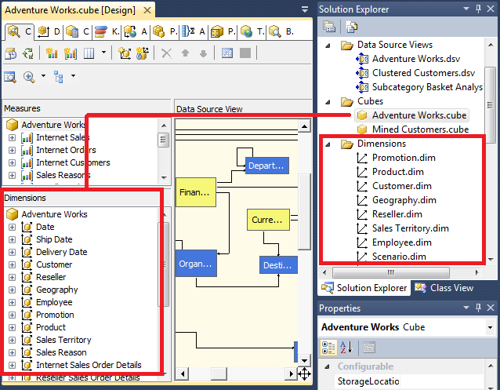Click the Move Up arrow icon
The height and width of the screenshot is (390, 500).
pos(185,53)
